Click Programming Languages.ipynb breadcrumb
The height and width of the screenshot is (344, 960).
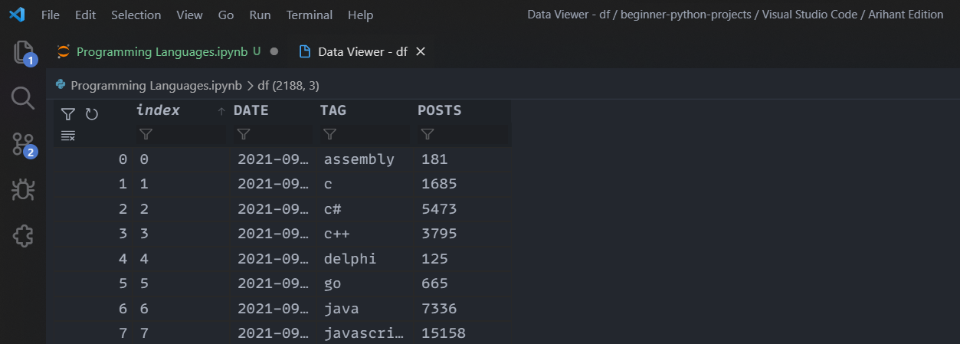click(156, 85)
